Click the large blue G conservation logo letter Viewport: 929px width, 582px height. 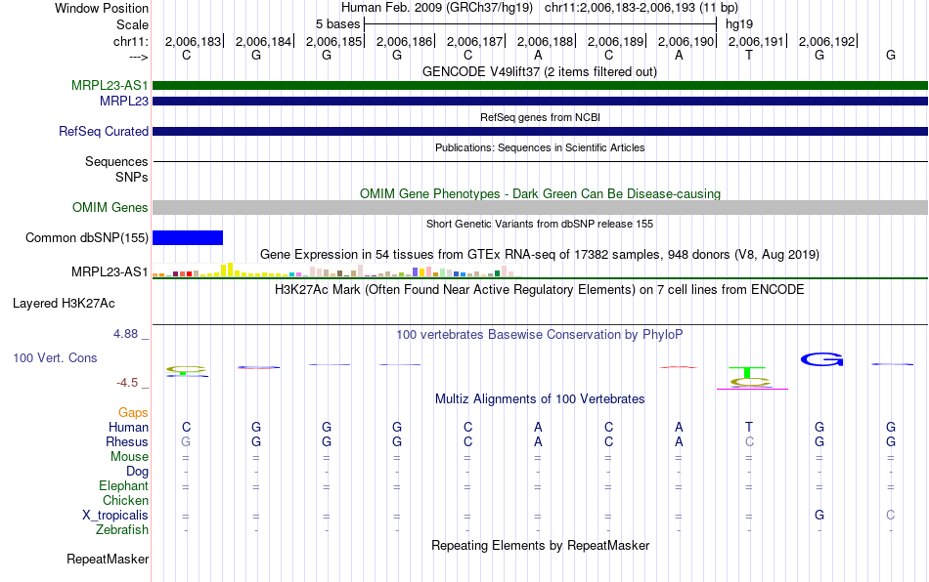pos(821,359)
